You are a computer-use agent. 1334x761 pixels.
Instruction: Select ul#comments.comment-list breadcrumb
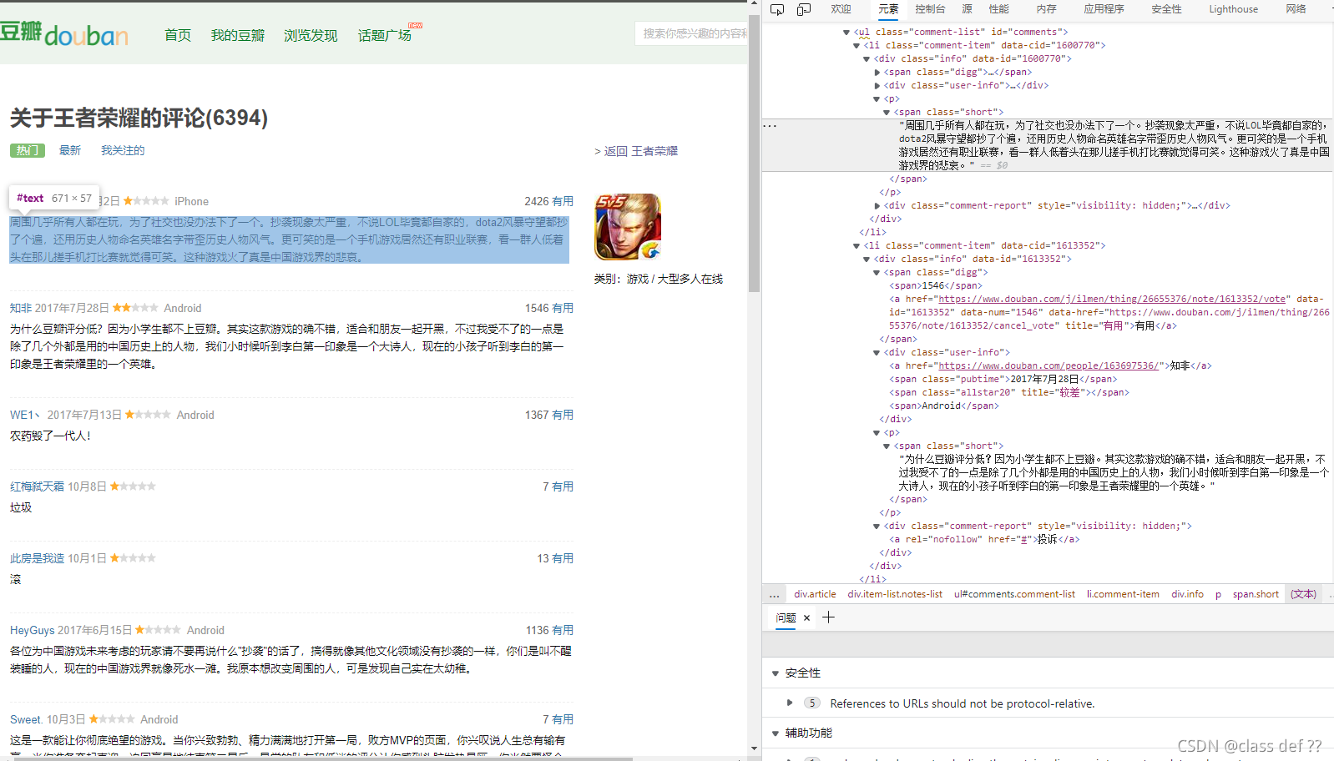1014,595
